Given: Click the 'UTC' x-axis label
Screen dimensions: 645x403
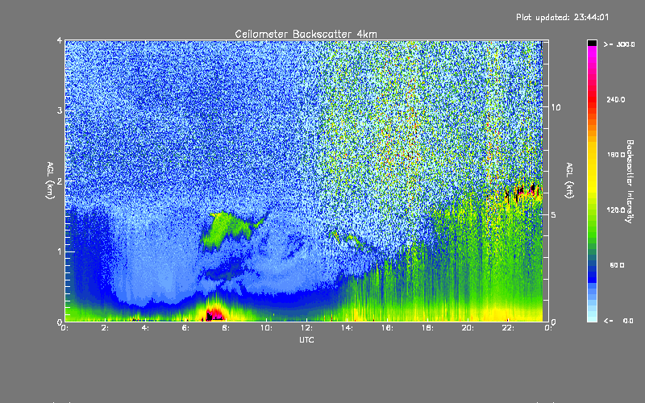Looking at the screenshot, I should point(306,339).
